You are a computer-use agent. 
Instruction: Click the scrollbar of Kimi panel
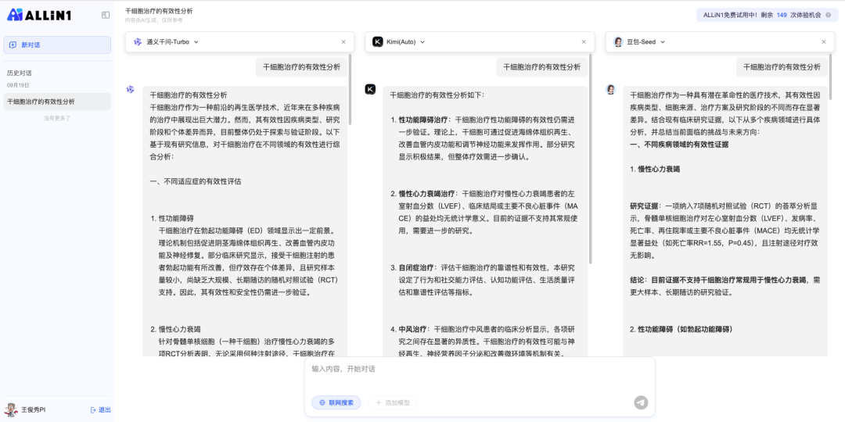[x=591, y=159]
